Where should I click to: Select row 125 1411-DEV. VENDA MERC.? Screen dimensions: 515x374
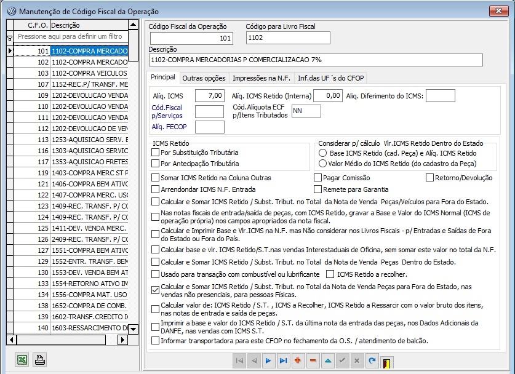(x=71, y=228)
